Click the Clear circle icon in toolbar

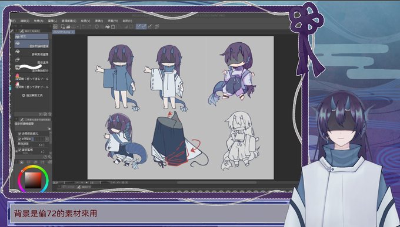click(96, 27)
